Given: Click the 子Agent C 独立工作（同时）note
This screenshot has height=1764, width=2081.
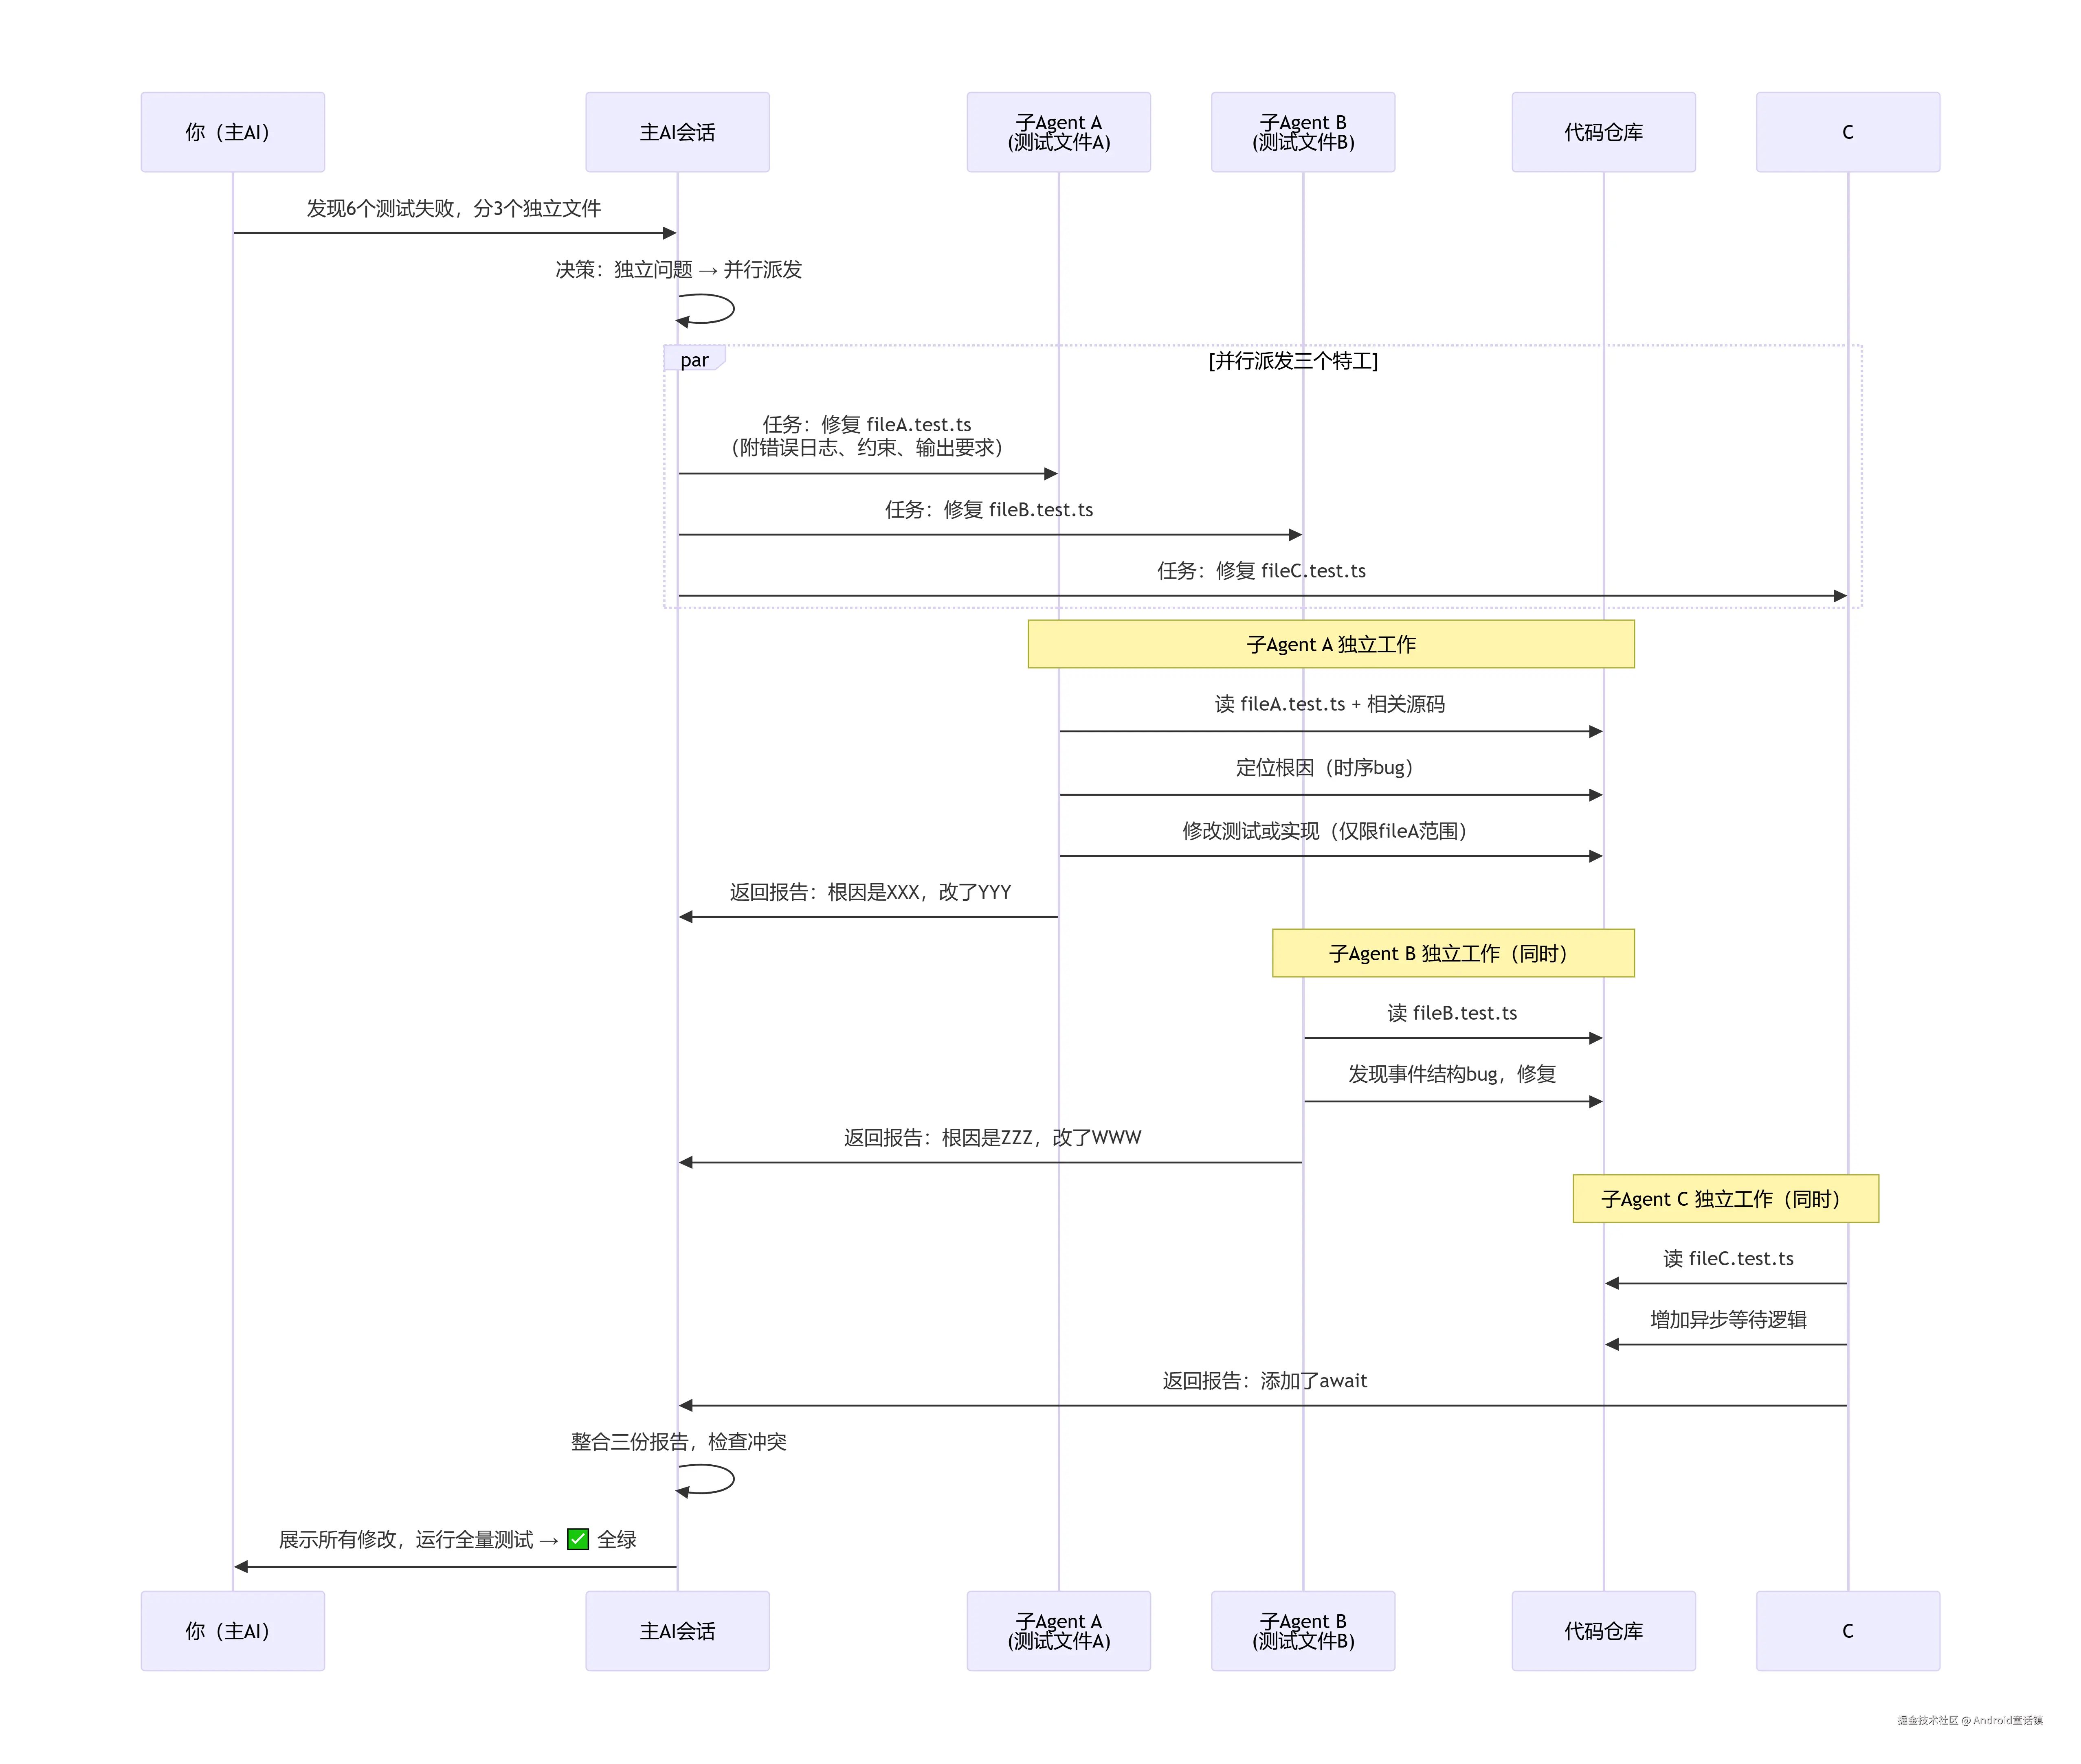Looking at the screenshot, I should (x=1725, y=1198).
